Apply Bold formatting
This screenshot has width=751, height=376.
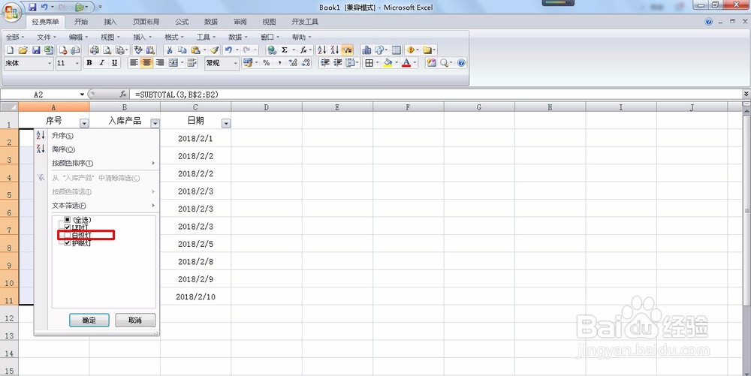pyautogui.click(x=89, y=63)
